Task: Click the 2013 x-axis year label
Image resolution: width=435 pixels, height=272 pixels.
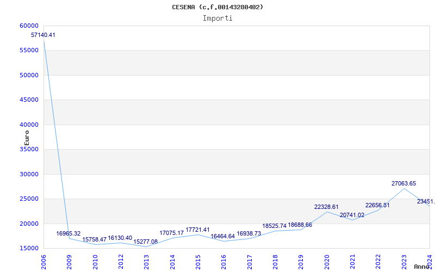Action: coord(146,262)
